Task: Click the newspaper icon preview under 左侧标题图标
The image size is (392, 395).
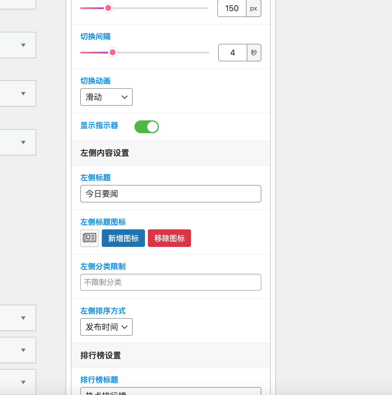Action: (89, 238)
